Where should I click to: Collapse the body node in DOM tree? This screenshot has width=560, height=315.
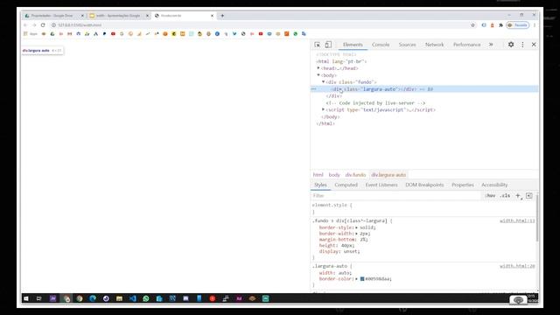(x=318, y=75)
